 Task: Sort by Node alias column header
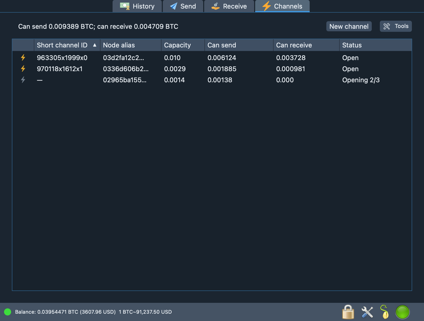point(131,45)
